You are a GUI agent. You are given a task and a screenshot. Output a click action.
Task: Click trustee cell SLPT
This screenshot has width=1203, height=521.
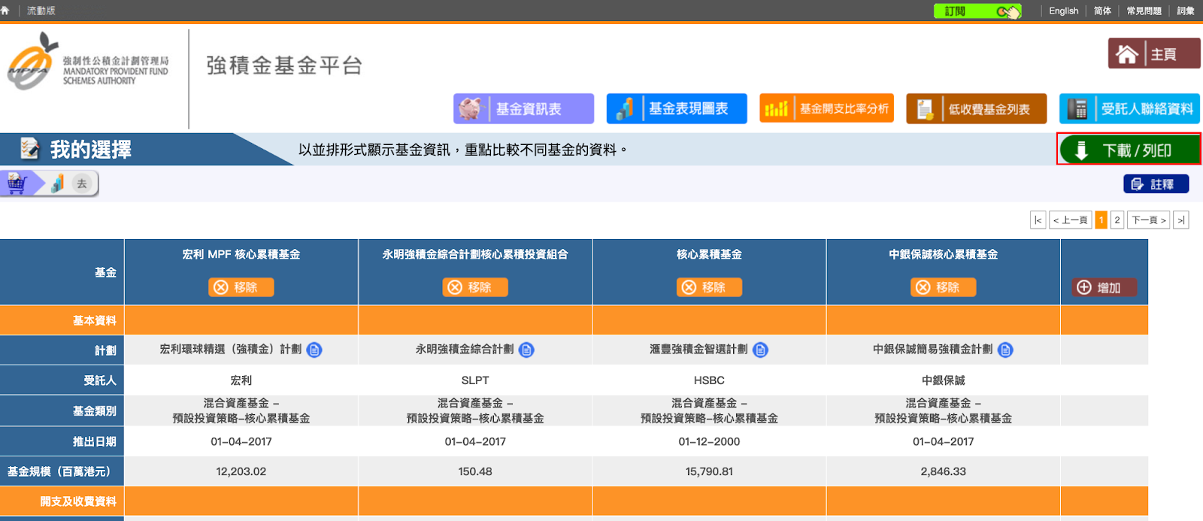coord(475,380)
